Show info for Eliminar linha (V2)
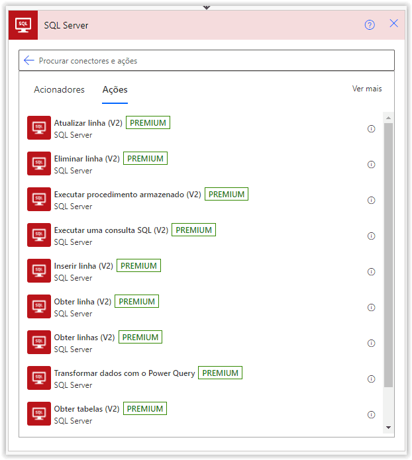Image resolution: width=412 pixels, height=460 pixels. tap(371, 165)
